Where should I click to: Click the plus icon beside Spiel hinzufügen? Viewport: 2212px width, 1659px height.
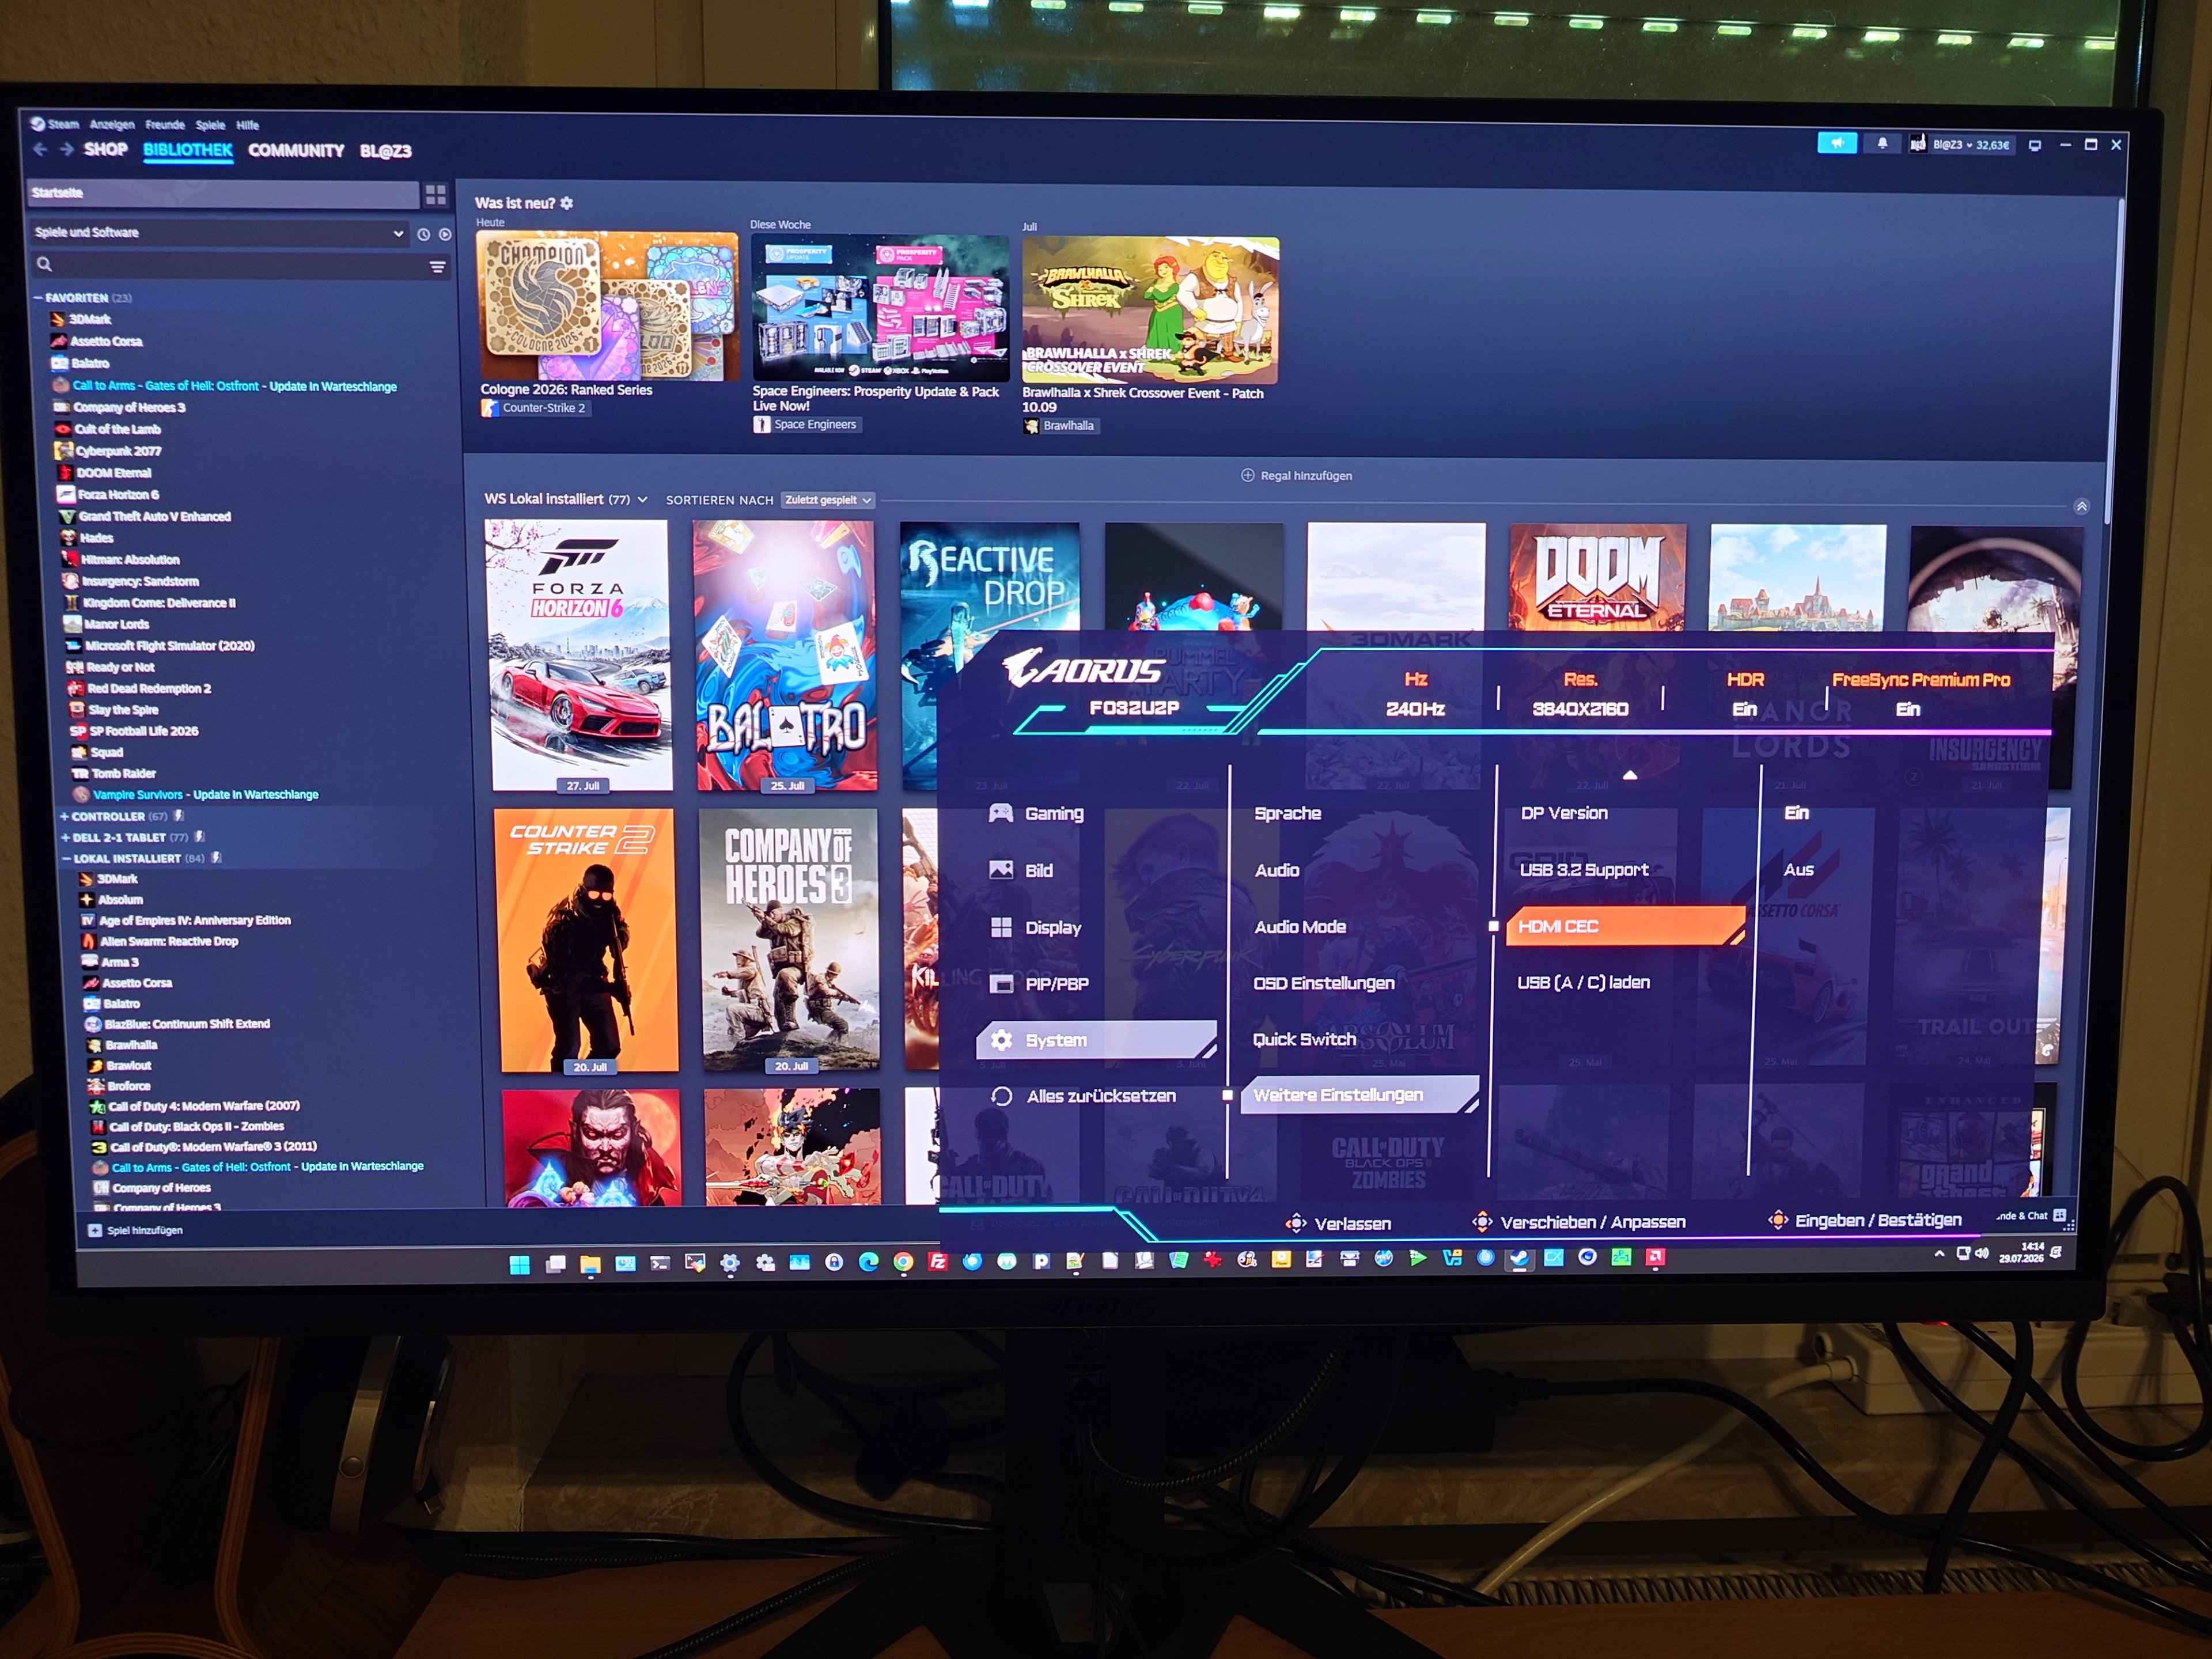point(95,1231)
